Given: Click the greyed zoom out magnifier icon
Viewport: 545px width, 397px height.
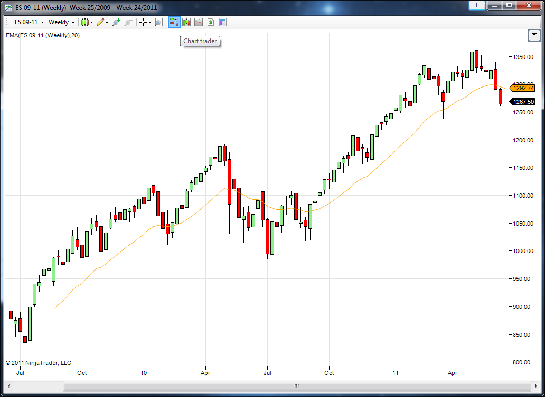Looking at the screenshot, I should point(128,22).
